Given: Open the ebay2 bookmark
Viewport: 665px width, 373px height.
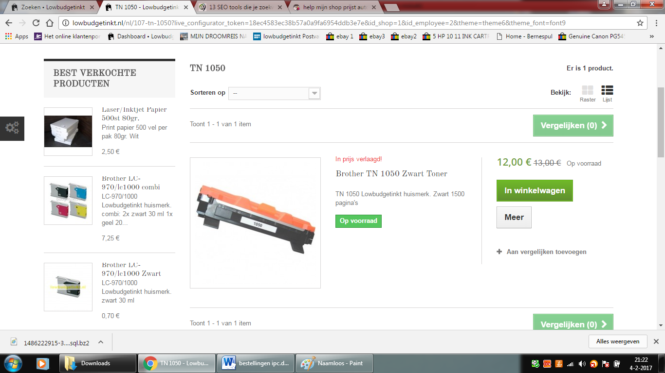Looking at the screenshot, I should [x=404, y=36].
